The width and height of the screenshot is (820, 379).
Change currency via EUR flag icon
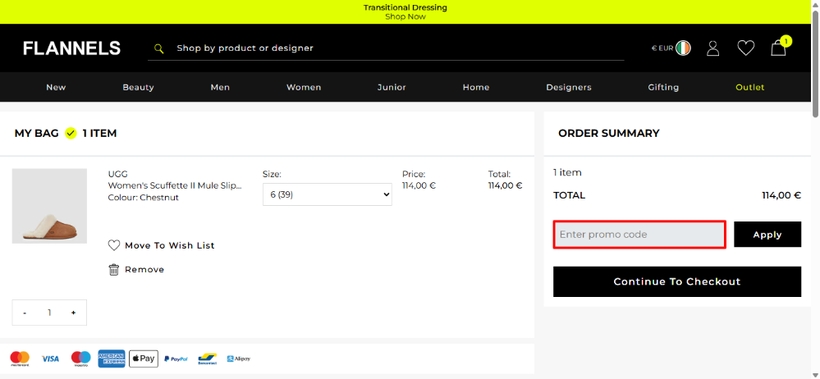(682, 48)
